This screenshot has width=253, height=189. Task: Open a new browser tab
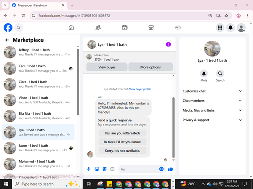tap(72, 5)
